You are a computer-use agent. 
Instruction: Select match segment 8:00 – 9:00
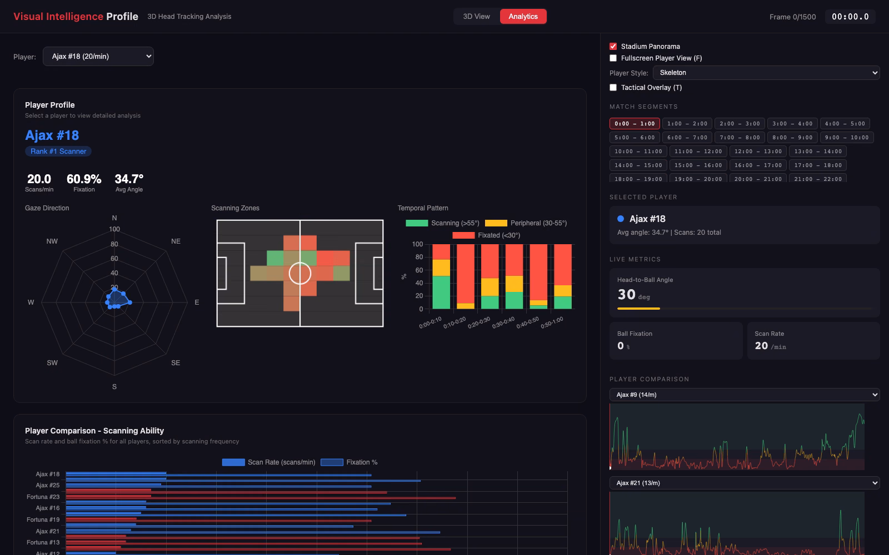[792, 138]
